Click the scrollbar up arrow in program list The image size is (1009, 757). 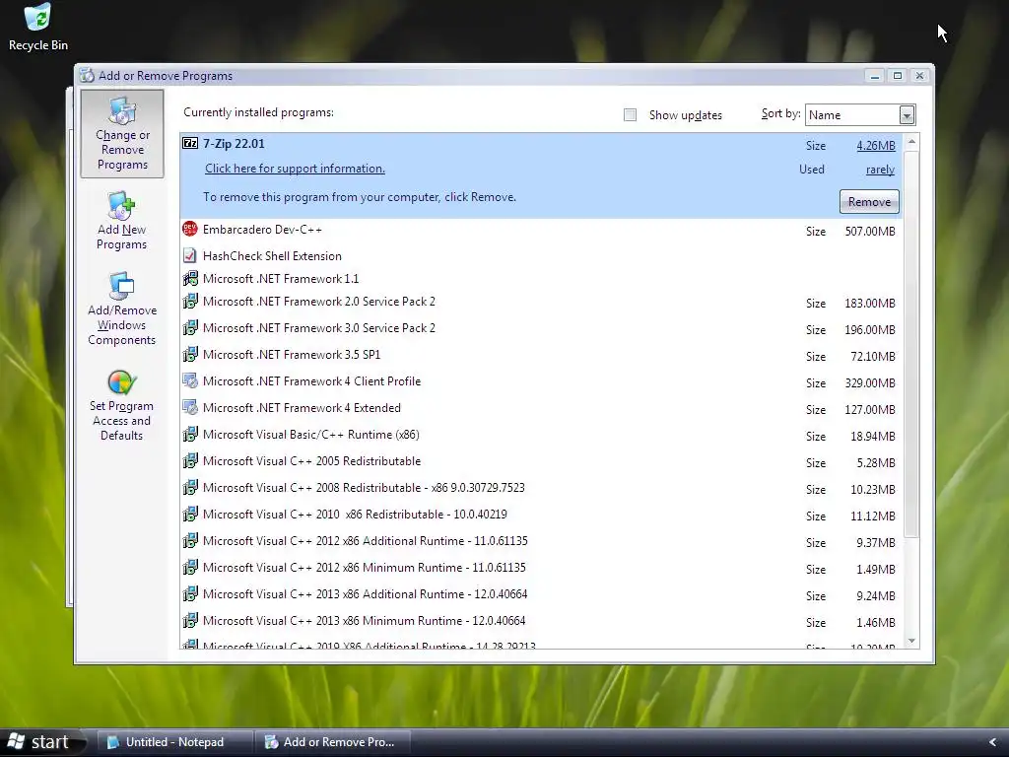911,142
